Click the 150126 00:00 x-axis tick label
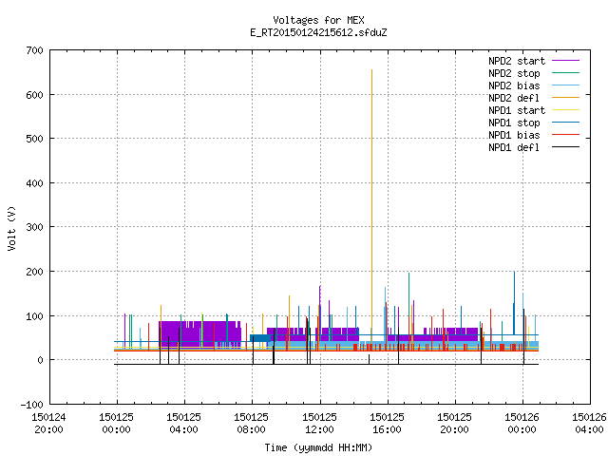The width and height of the screenshot is (608, 456). click(x=522, y=424)
